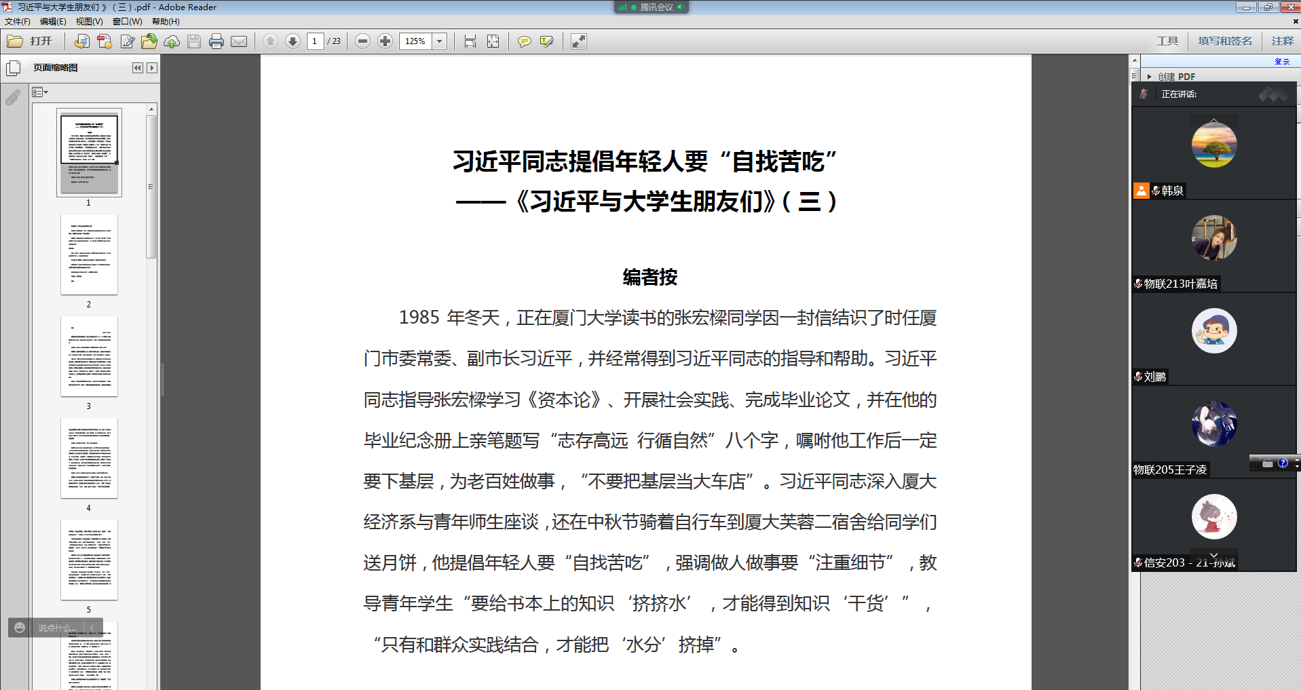This screenshot has width=1301, height=690.
Task: Open the zoom level dropdown arrow
Action: pyautogui.click(x=440, y=41)
